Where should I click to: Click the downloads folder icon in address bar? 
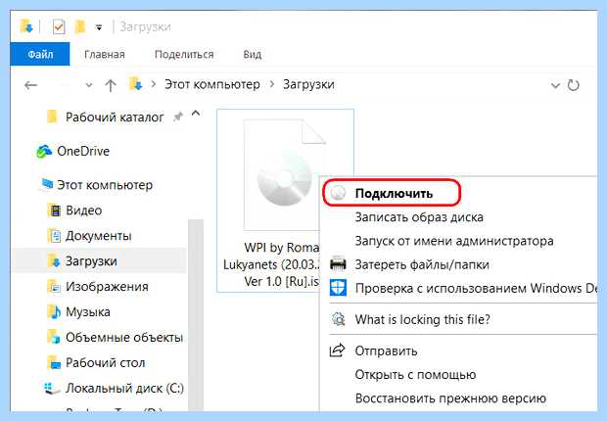(136, 84)
